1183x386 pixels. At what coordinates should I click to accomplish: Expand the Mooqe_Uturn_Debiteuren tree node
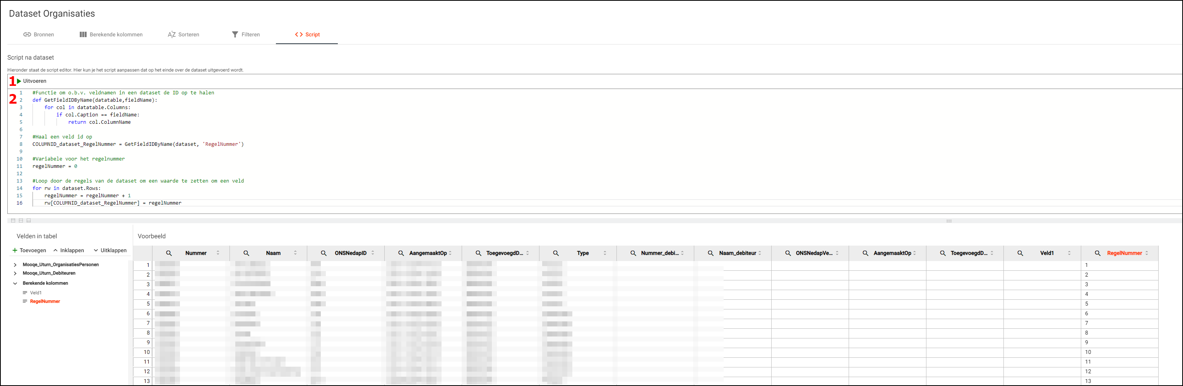pos(15,273)
